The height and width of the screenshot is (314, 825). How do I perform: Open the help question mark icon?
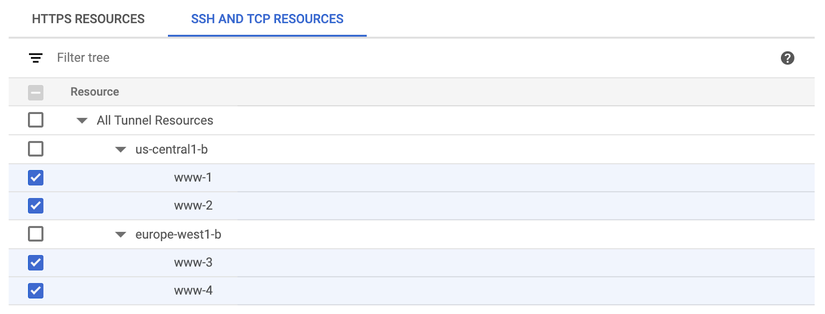tap(787, 58)
